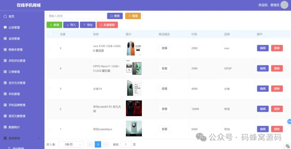Edit the 华为mate60pro row
Image resolution: width=291 pixels, height=149 pixels.
click(263, 129)
